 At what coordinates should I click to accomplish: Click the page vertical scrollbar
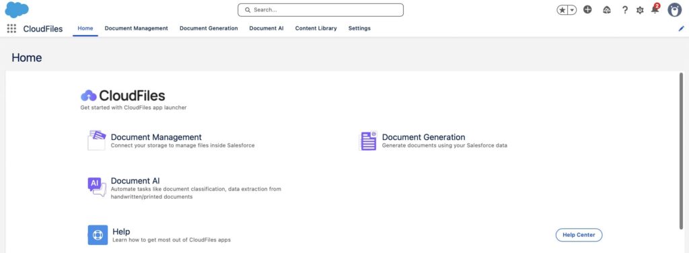click(682, 151)
